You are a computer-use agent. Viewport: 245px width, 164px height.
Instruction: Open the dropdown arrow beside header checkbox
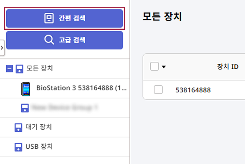164,67
